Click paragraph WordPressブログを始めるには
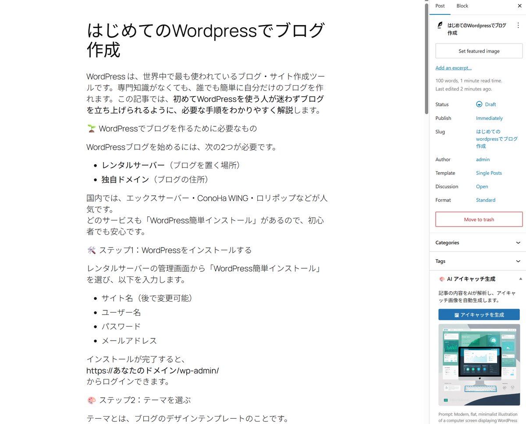This screenshot has height=424, width=526. pos(181,147)
